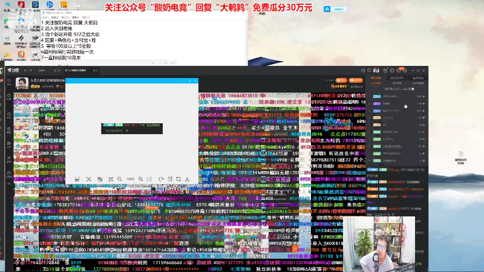Click the streamer avatar in the Douyu room header
Viewport: 484px width, 272px height.
22,83
